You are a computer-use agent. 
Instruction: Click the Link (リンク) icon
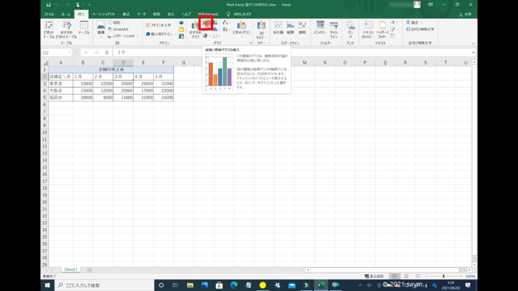[x=350, y=27]
